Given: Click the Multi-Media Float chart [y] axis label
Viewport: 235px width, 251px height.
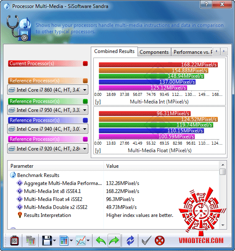Looking at the screenshot, I should tap(98, 151).
